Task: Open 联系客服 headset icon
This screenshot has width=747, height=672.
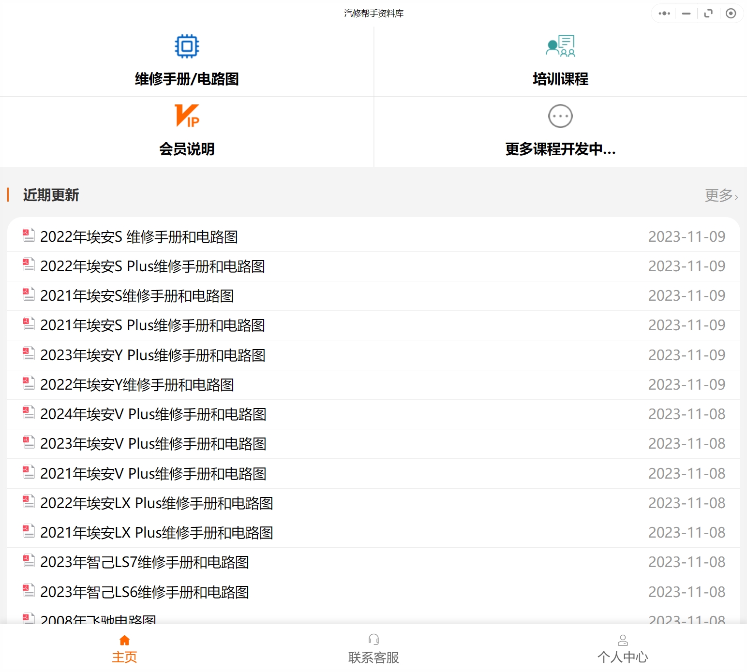Action: 373,640
